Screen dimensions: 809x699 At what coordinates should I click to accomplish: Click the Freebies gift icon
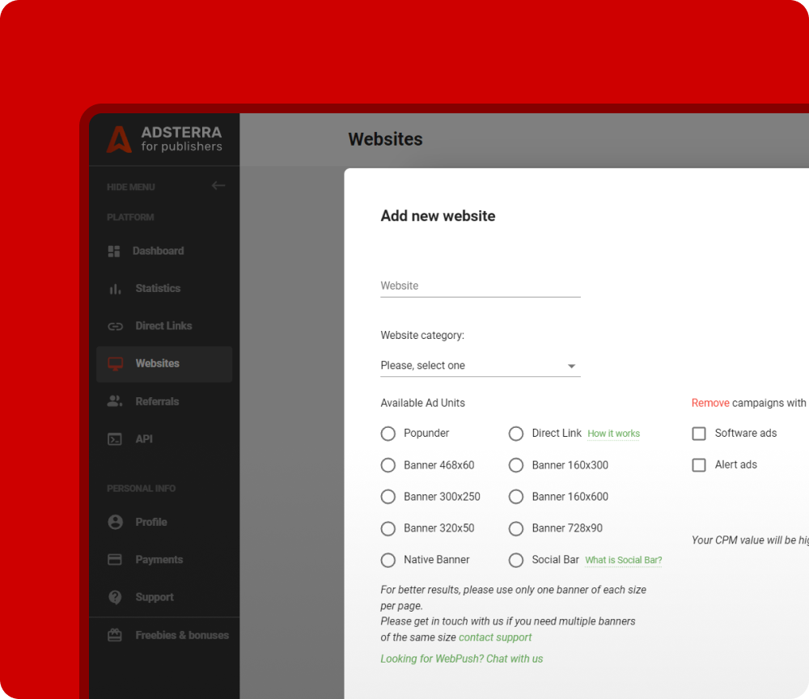[115, 635]
